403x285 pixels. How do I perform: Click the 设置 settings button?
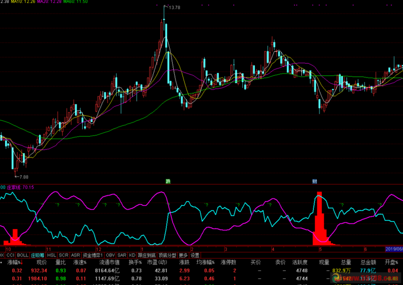point(195,255)
